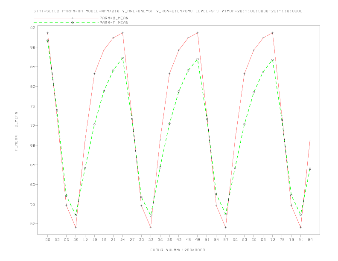This screenshot has height=261, width=338.
Task: Click x-axis forecast hour label 69
Action: point(263,240)
